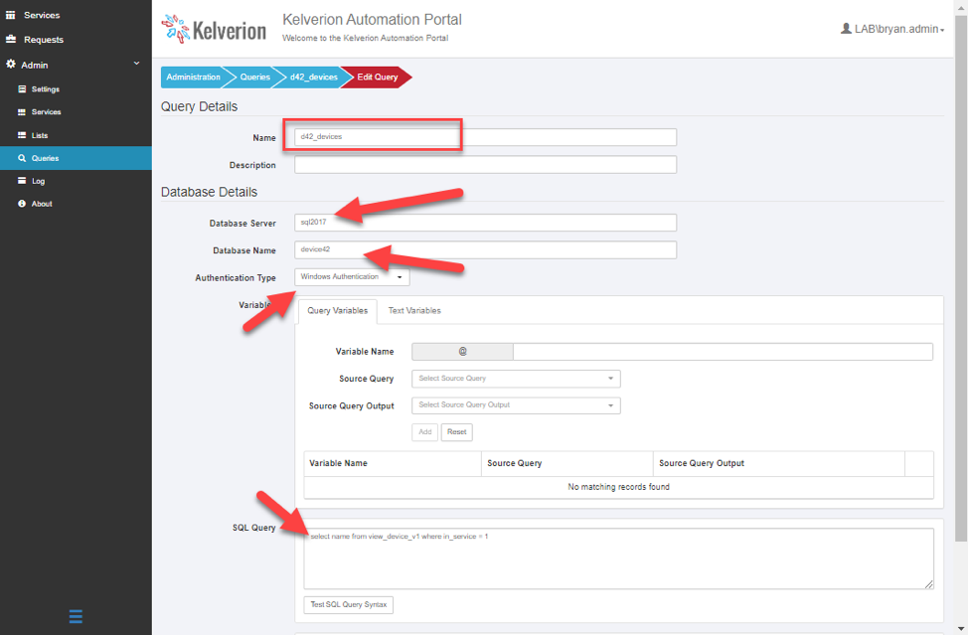
Task: Switch to the Text Variables tab
Action: [414, 311]
